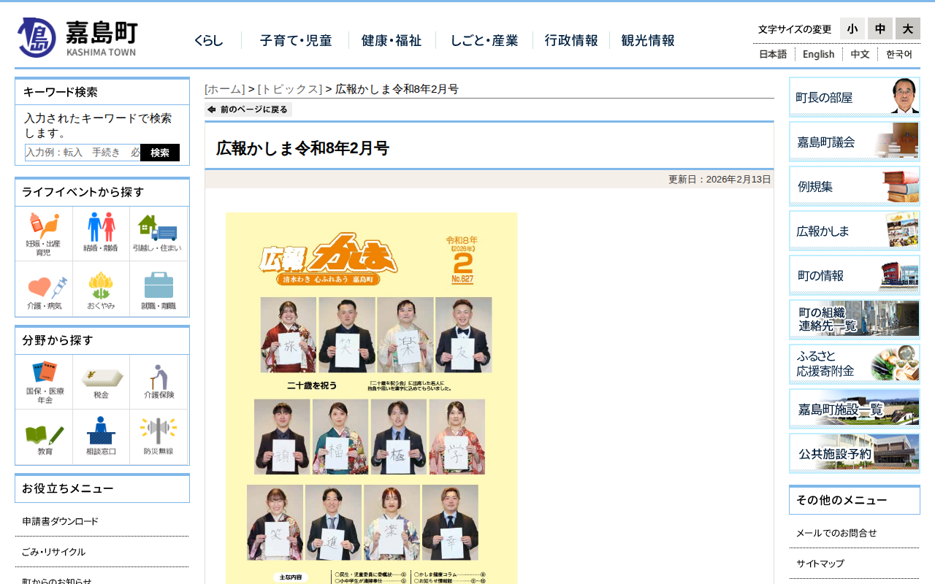Open the しごと・産業 navigation menu
The height and width of the screenshot is (584, 935).
pyautogui.click(x=484, y=41)
